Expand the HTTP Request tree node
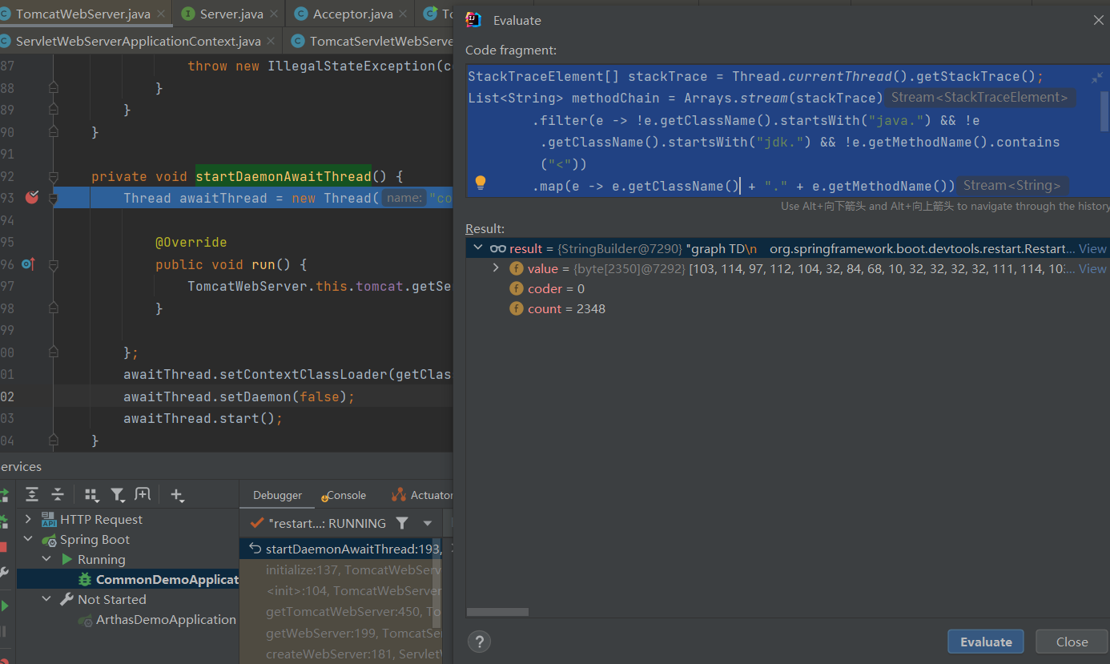Viewport: 1110px width, 664px height. pos(29,520)
